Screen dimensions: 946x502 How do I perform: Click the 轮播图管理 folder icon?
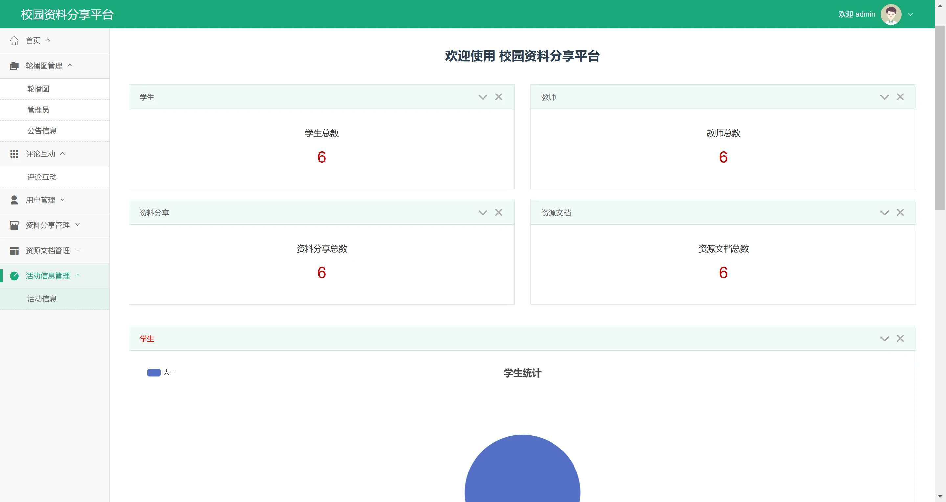[14, 66]
